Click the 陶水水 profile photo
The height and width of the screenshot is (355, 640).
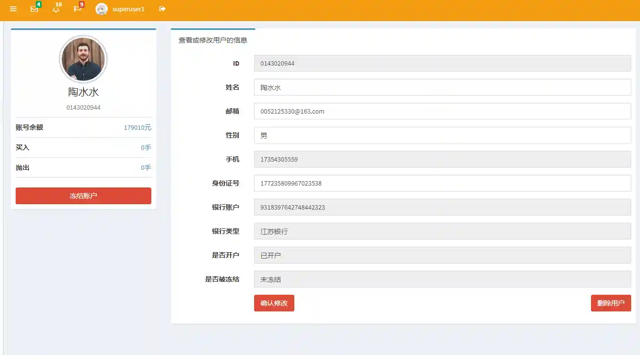(x=83, y=59)
